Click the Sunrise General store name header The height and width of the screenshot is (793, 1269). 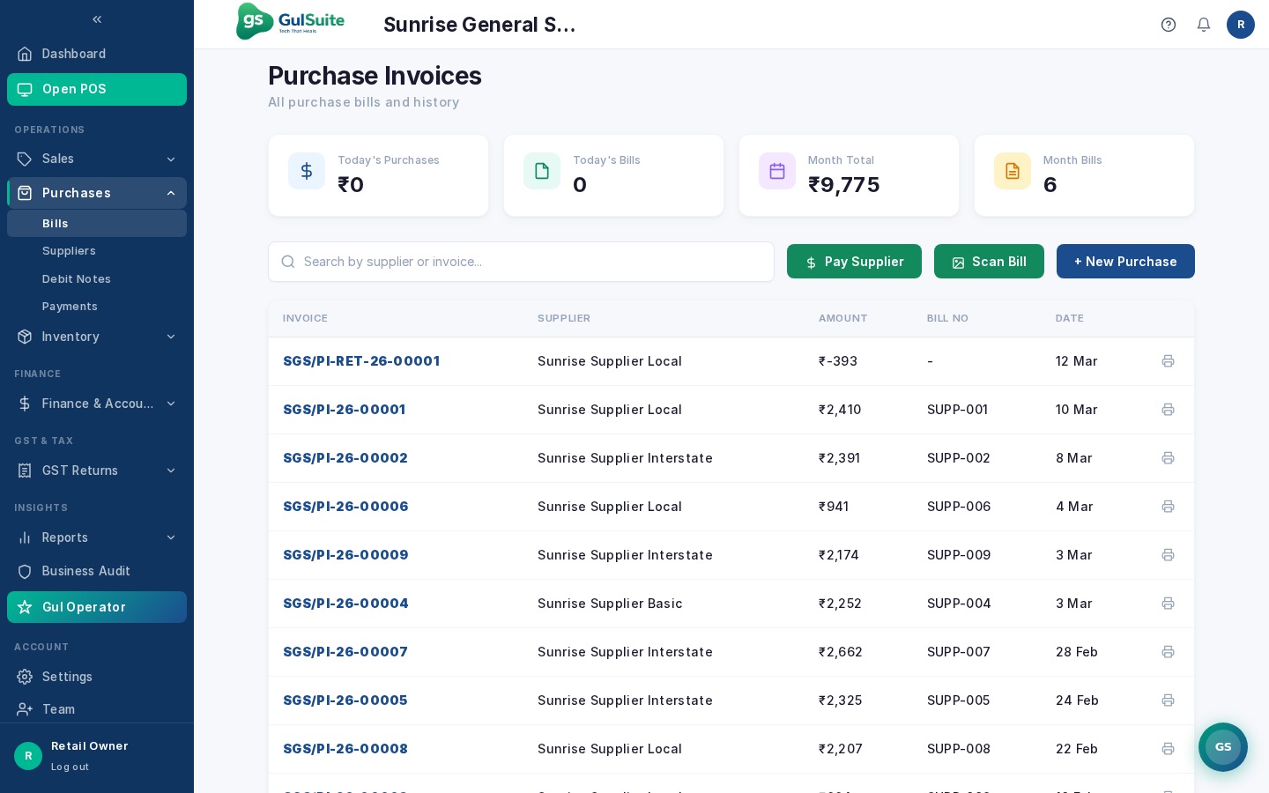479,25
